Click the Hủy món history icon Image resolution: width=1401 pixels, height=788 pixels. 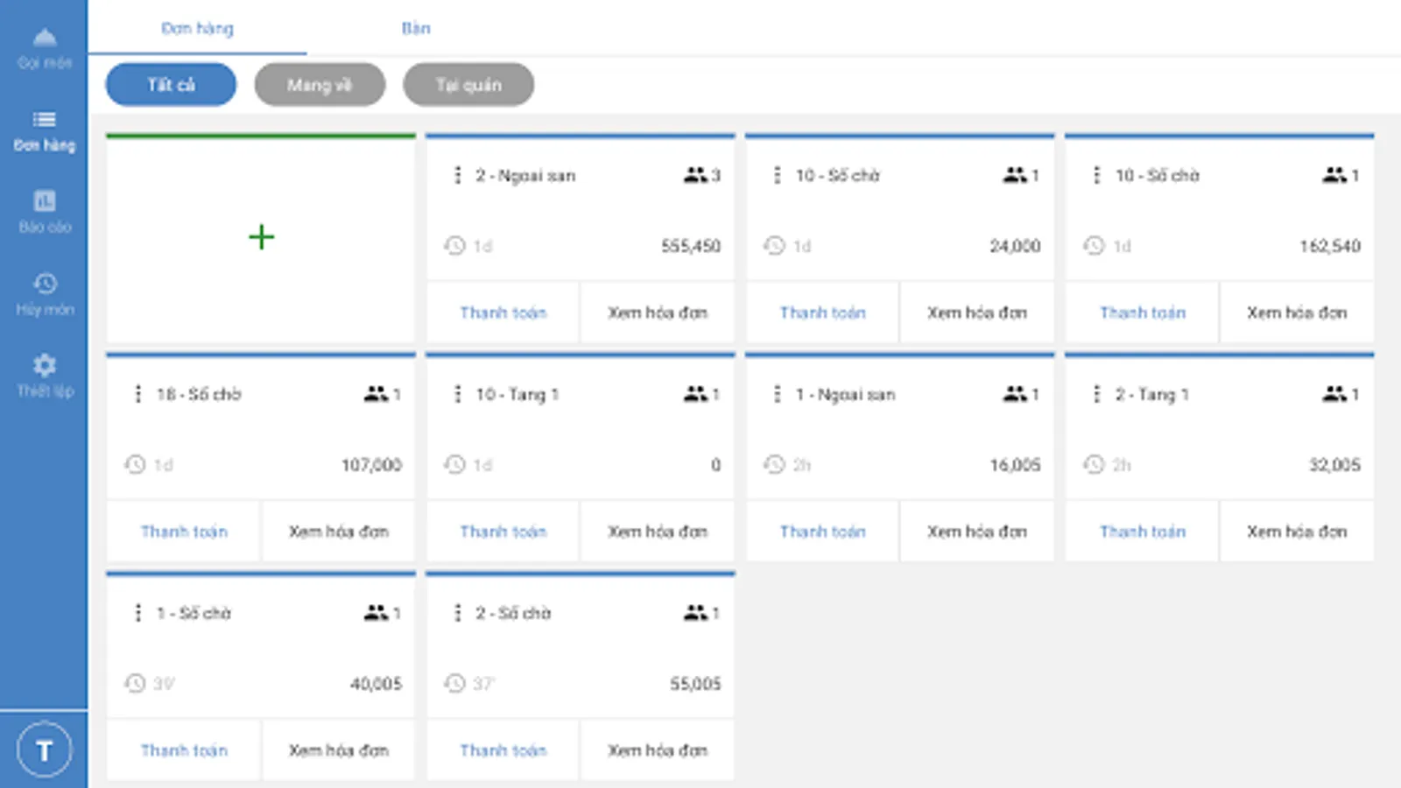(45, 284)
